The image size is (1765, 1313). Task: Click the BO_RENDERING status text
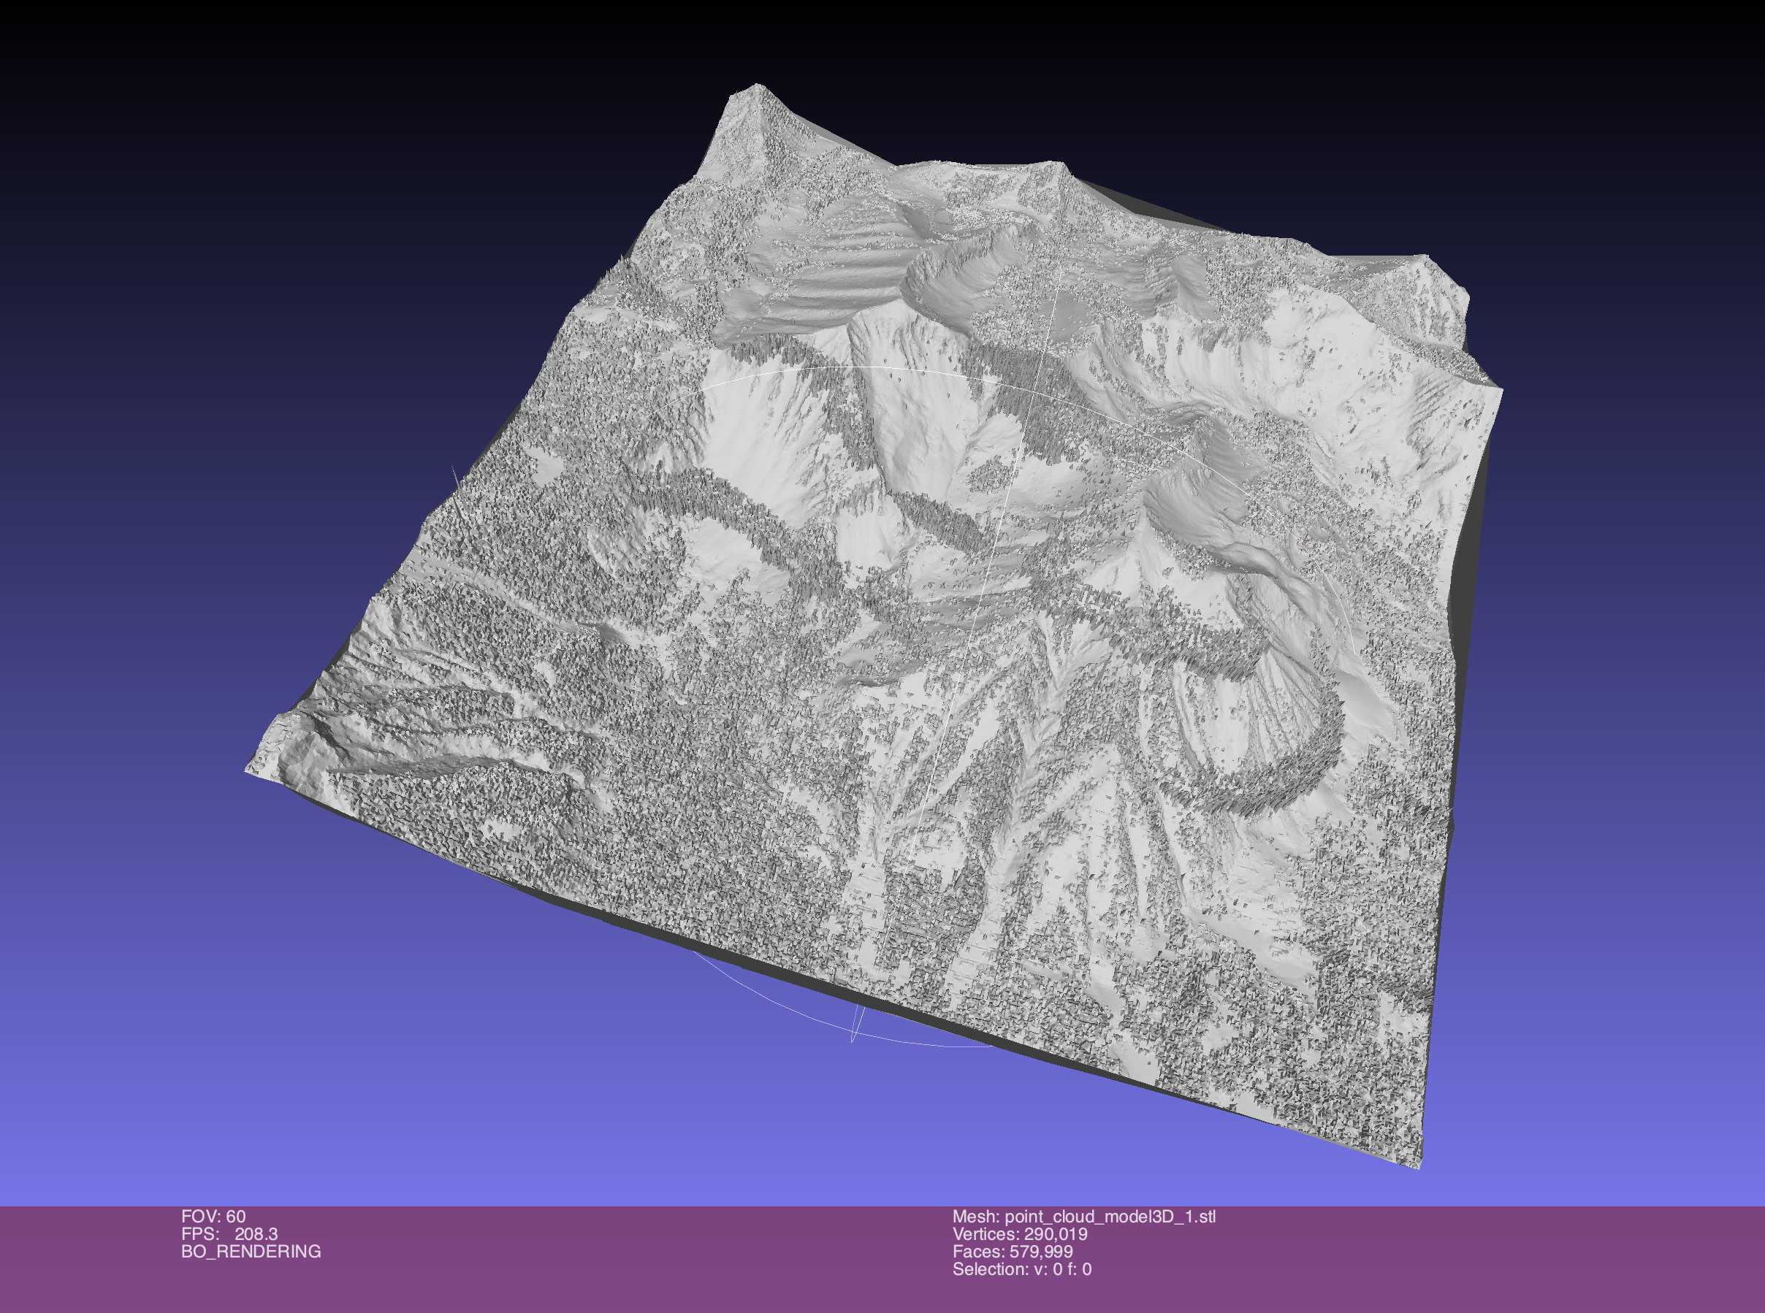point(251,1252)
